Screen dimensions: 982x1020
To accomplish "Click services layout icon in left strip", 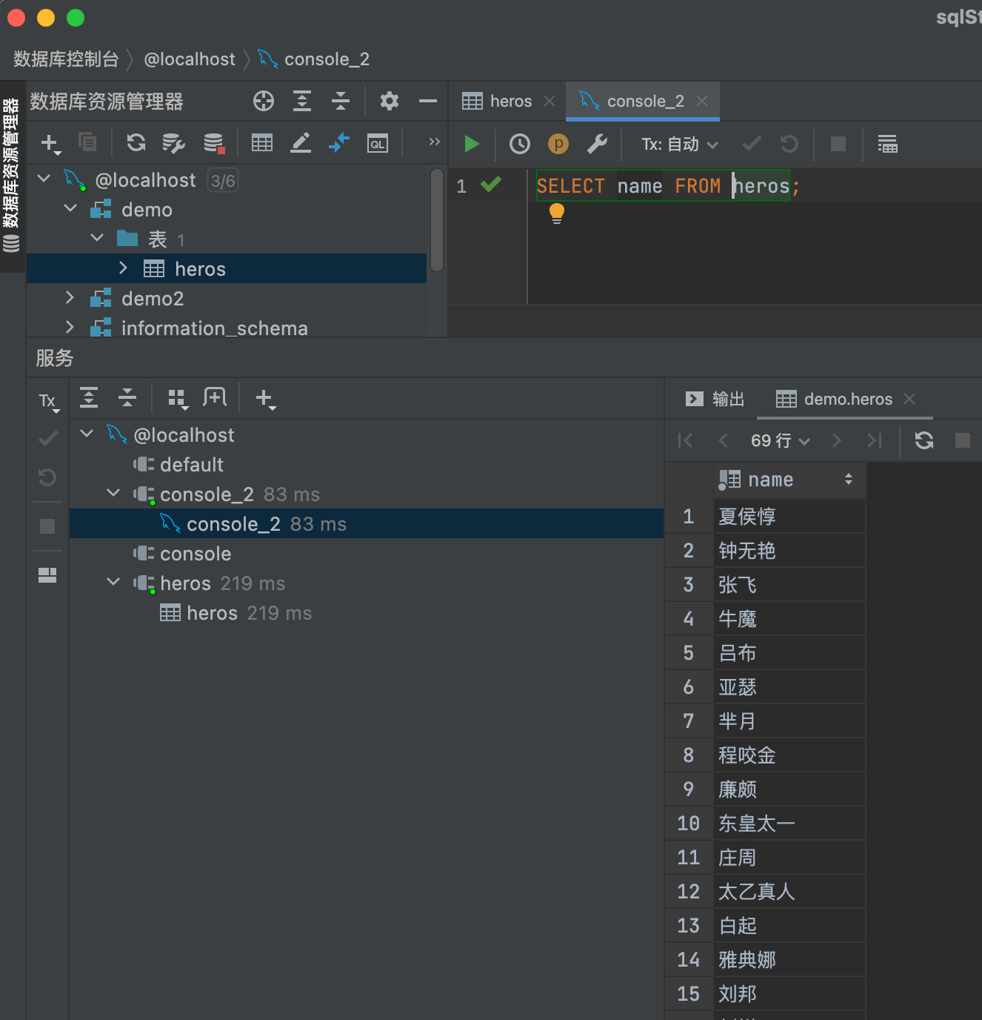I will (47, 575).
